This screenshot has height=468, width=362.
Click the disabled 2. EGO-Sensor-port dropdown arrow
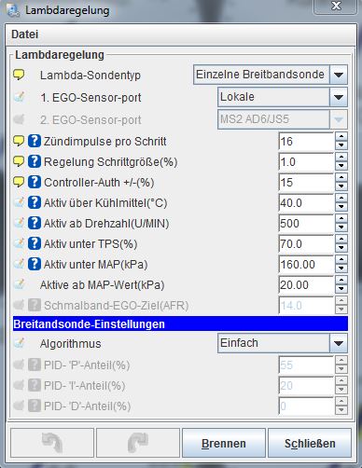click(x=339, y=119)
